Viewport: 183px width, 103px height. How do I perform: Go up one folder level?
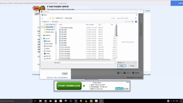coord(50,18)
